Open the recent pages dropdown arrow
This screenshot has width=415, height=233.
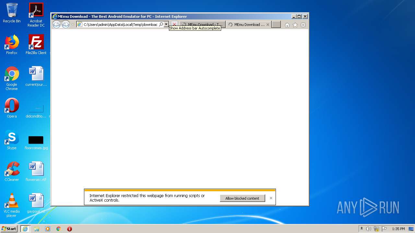coord(73,25)
